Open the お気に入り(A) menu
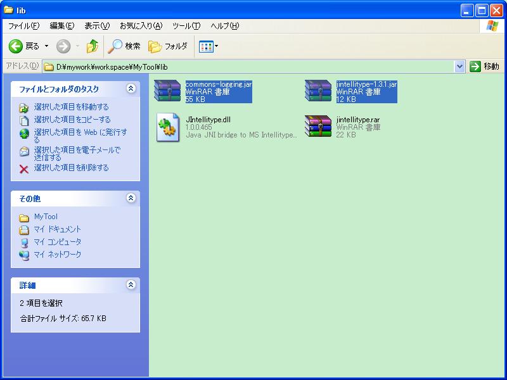The image size is (507, 380). pos(141,26)
